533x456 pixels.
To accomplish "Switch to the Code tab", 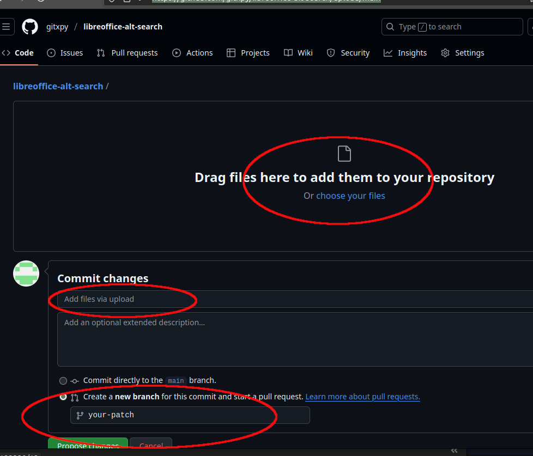I will click(x=17, y=53).
